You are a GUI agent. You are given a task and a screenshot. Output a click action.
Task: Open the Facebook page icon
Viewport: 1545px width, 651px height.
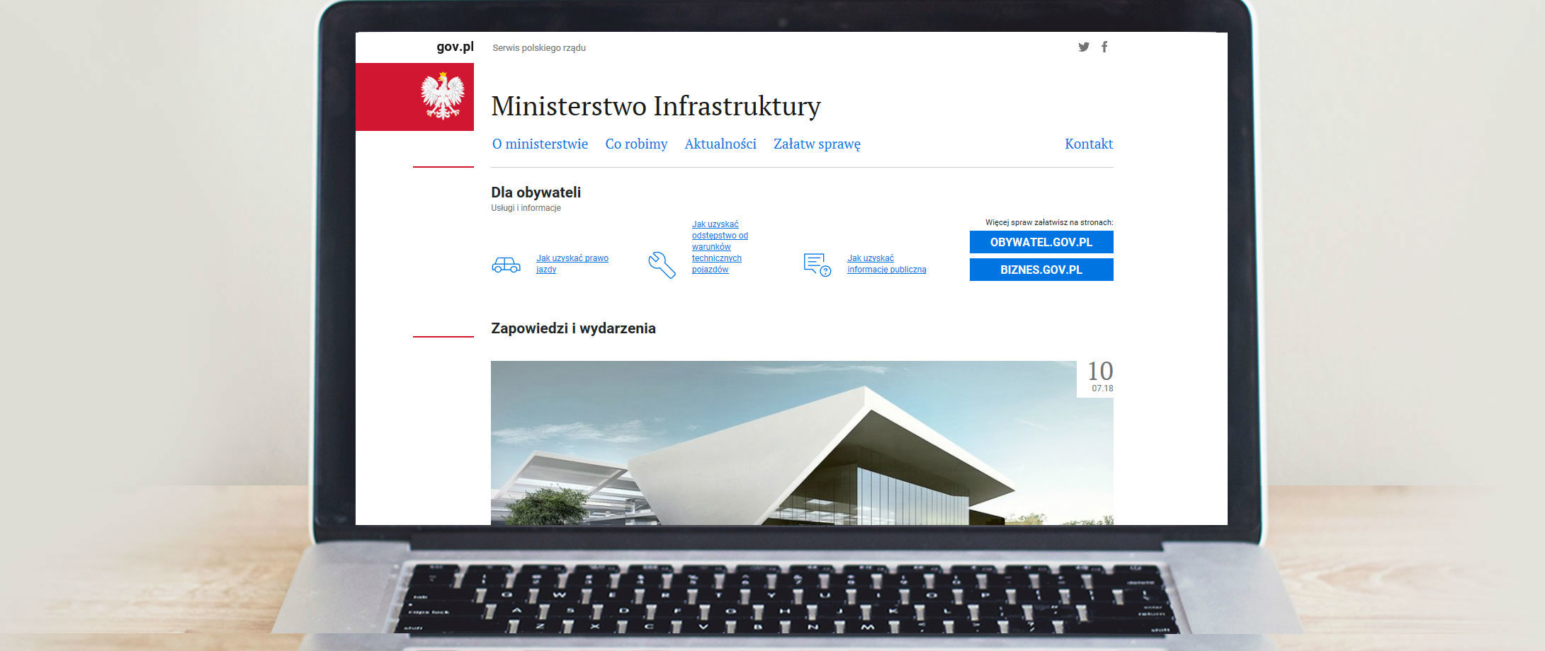tap(1104, 47)
